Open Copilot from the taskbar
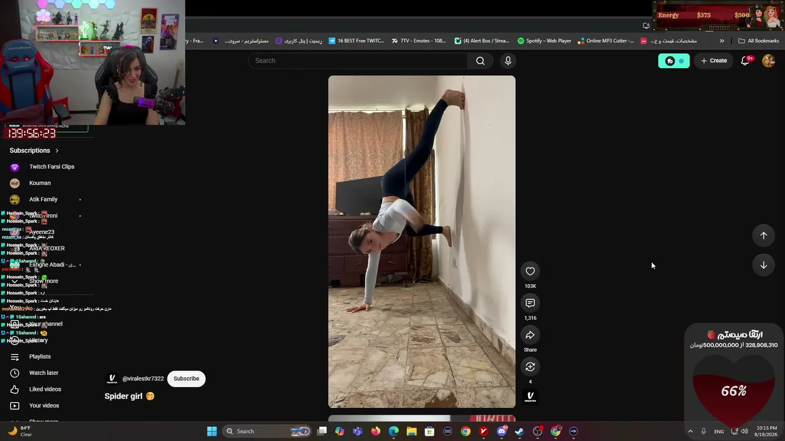Screen dimensions: 785x441 pos(340,431)
